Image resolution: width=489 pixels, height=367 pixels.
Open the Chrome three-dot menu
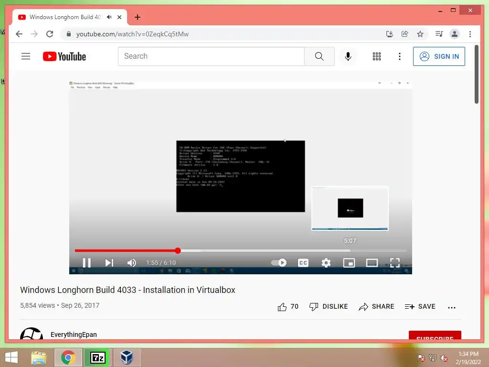470,34
